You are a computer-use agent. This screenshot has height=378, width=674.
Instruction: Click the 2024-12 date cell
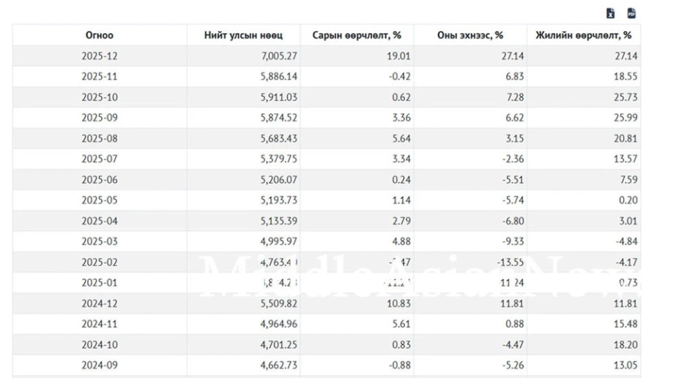pos(99,304)
